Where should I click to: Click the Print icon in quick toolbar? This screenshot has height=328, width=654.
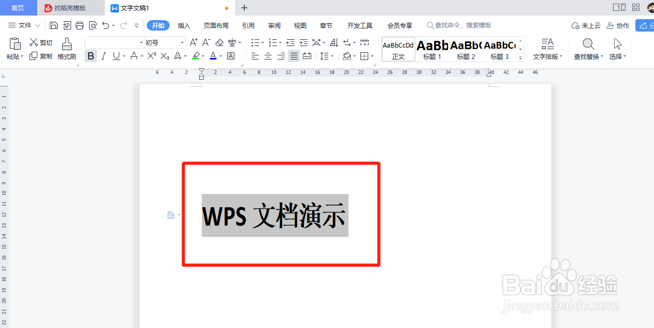[x=79, y=25]
